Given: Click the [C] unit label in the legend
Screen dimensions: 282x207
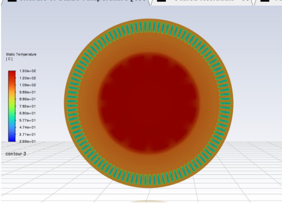Looking at the screenshot, I should 9,59.
